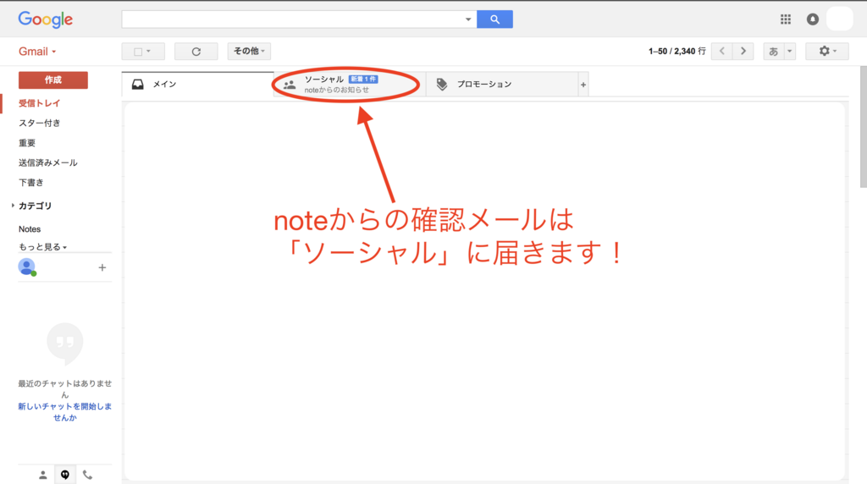Screen dimensions: 867x484
Task: Click the 1–50 / 2,340 行 count
Action: [x=676, y=52]
